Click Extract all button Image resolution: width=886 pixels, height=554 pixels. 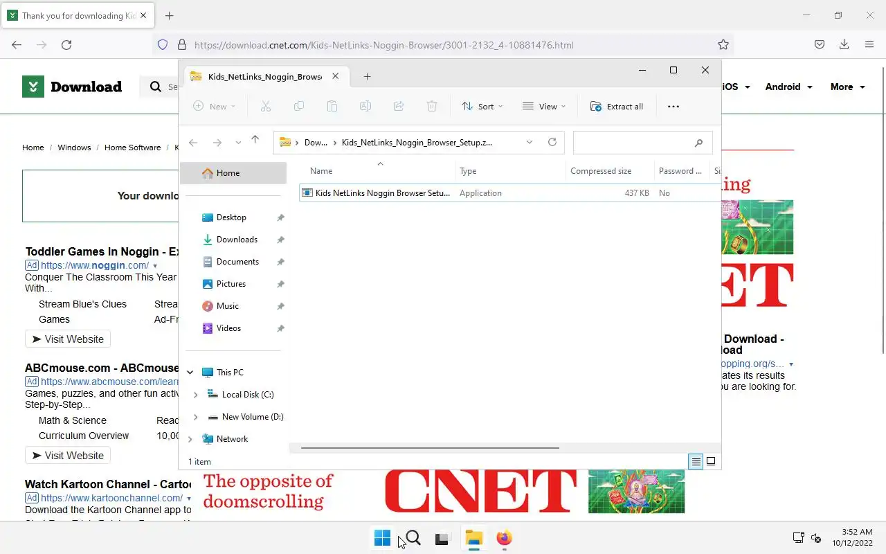tap(617, 106)
